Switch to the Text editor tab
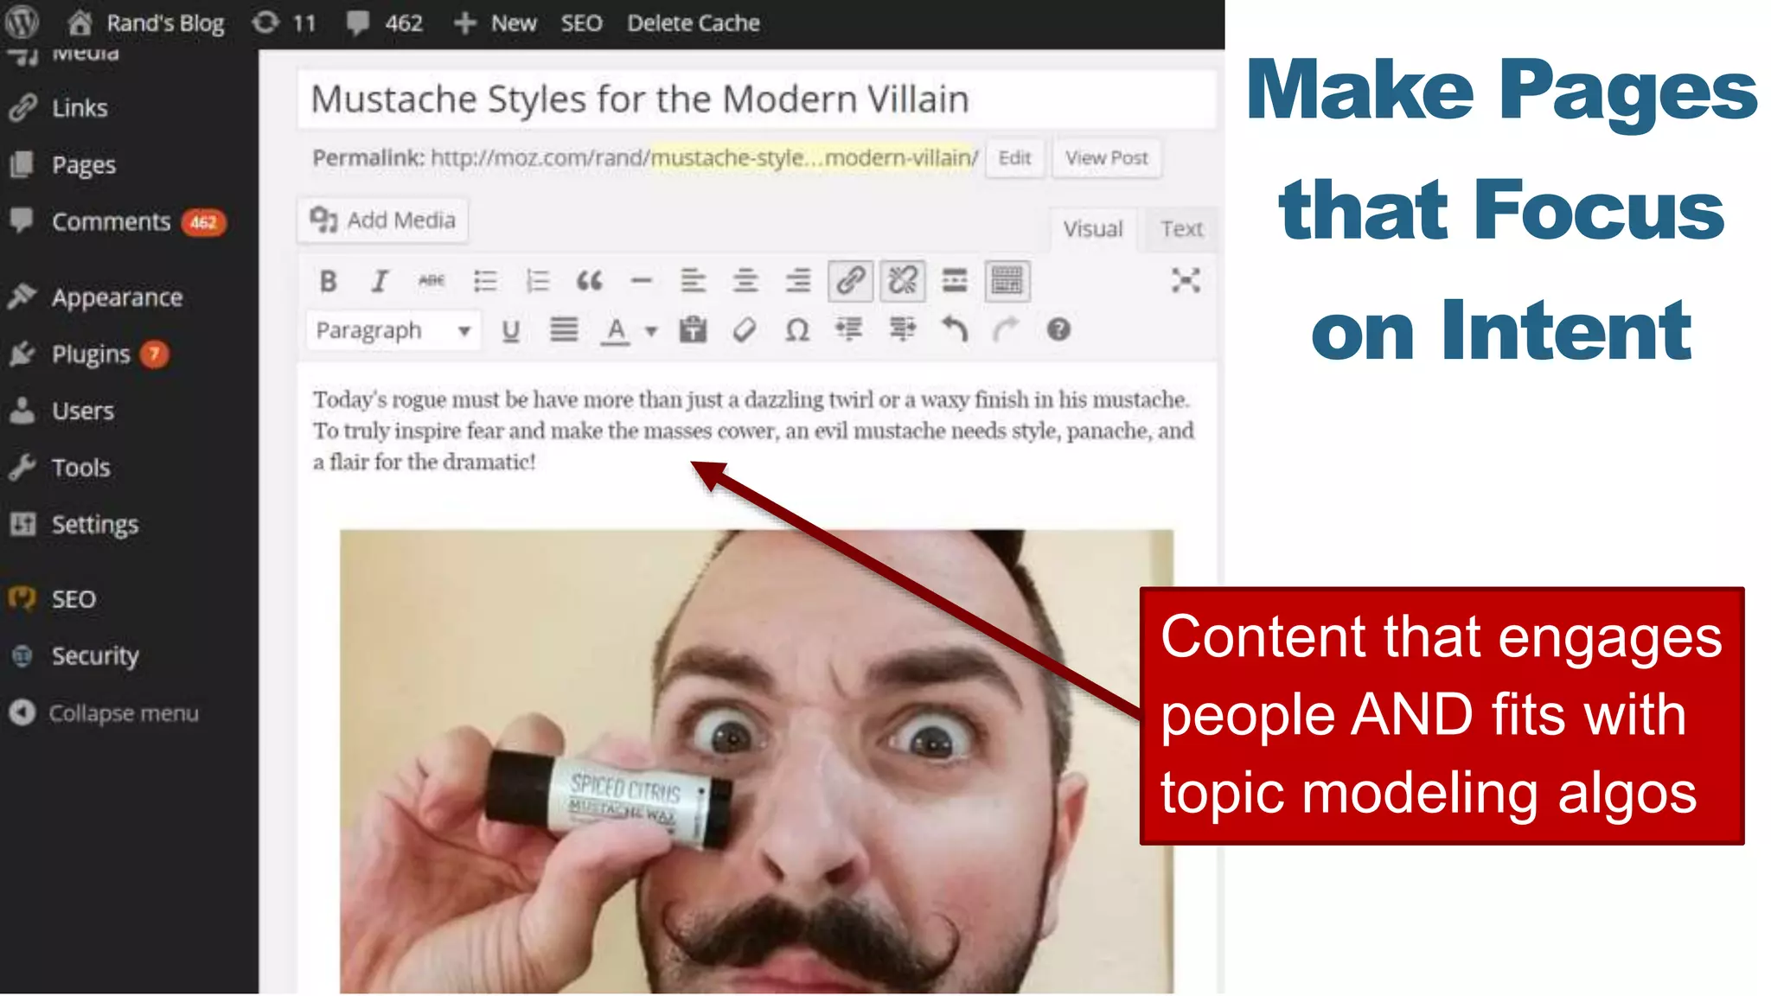The height and width of the screenshot is (996, 1771). (1181, 229)
